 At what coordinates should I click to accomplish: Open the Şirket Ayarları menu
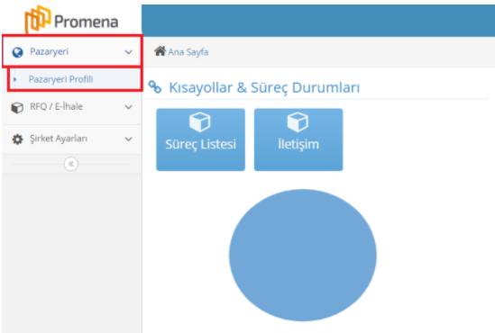71,139
